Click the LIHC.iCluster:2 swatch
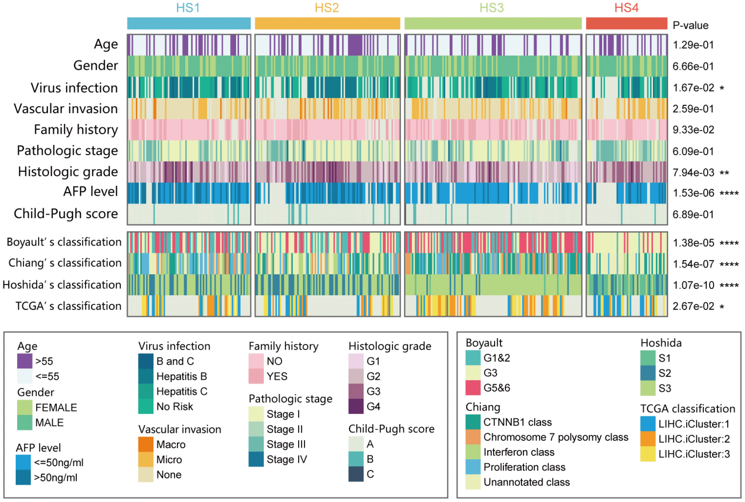This screenshot has height=502, width=745. click(x=648, y=439)
